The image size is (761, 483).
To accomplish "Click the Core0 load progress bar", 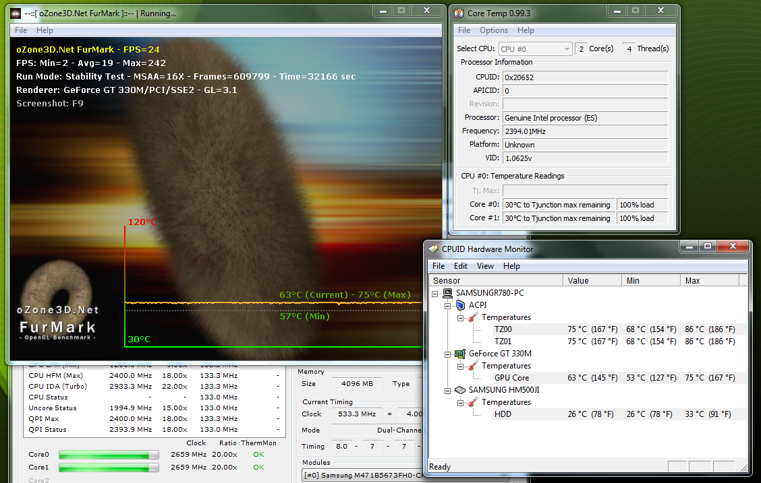I will (109, 455).
